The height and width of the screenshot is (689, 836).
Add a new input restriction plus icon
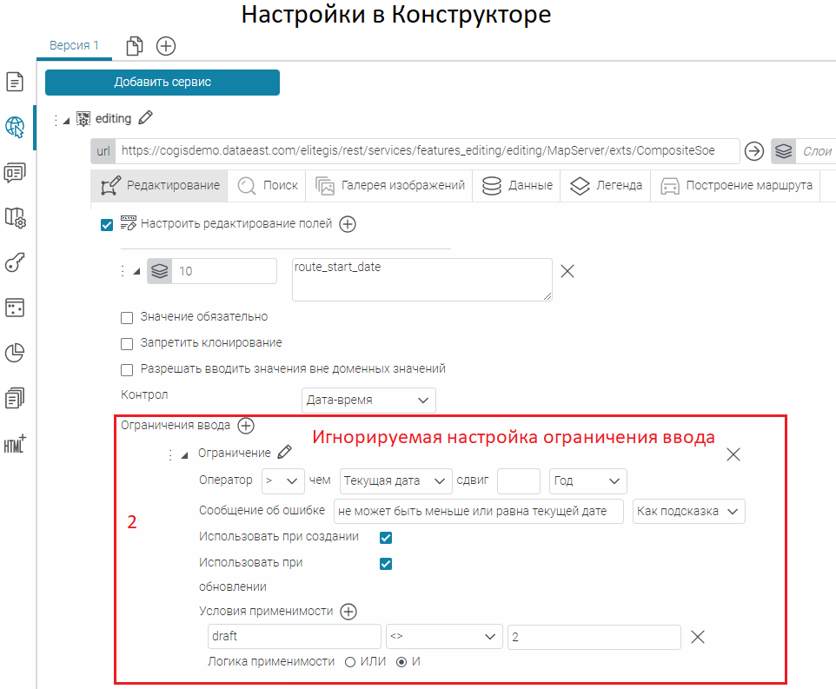246,426
